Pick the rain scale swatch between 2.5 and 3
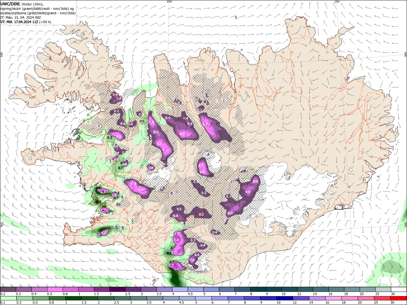 (x=122, y=298)
